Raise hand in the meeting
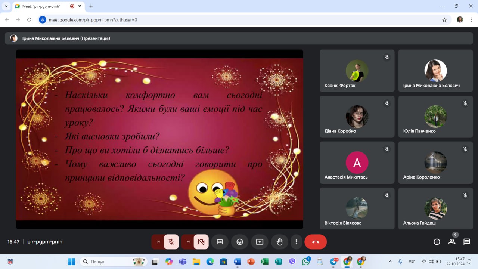This screenshot has height=269, width=478. pos(279,242)
